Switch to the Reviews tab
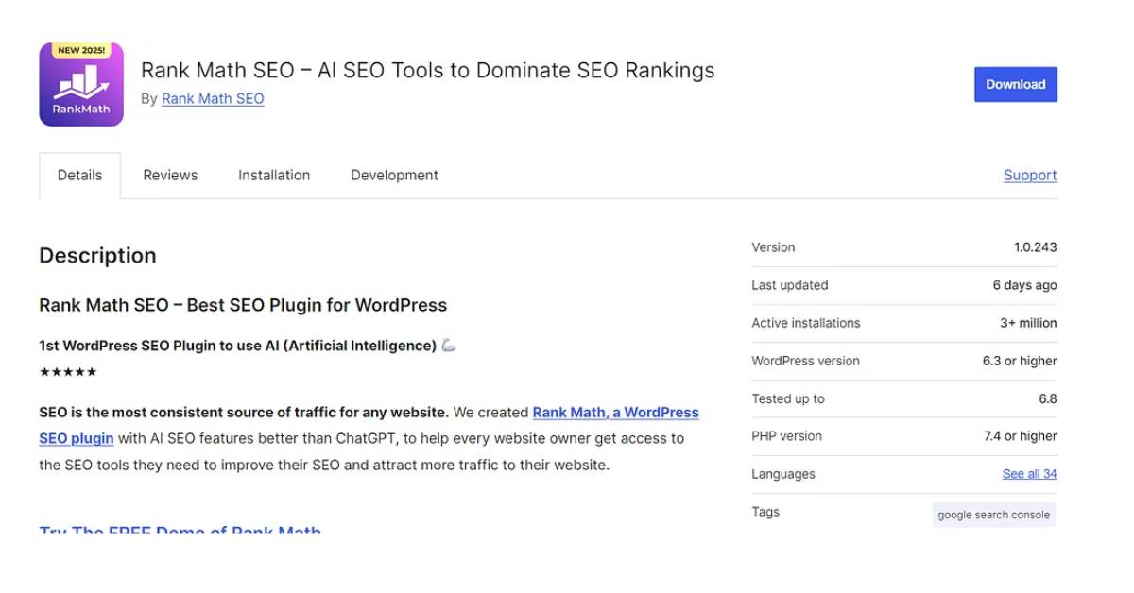The height and width of the screenshot is (593, 1134). (x=170, y=176)
